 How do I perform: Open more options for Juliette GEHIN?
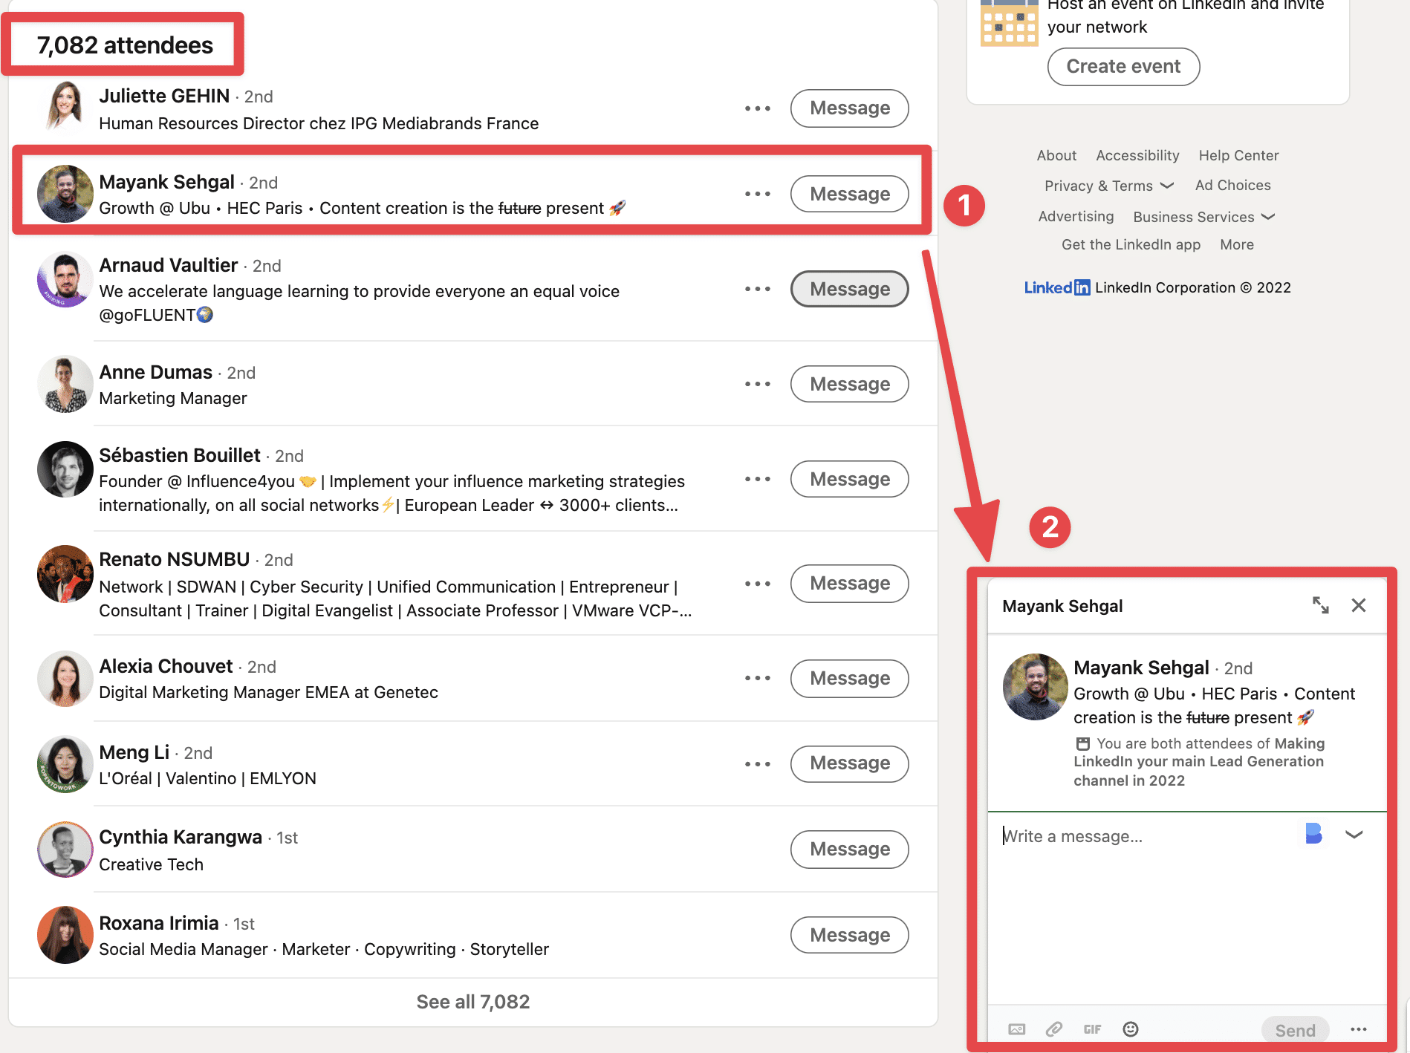point(758,108)
